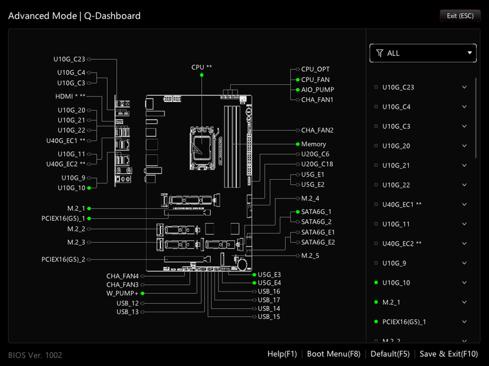Click the U5G_E3 green connector dot
Screen dimensions: 489x366
255,275
